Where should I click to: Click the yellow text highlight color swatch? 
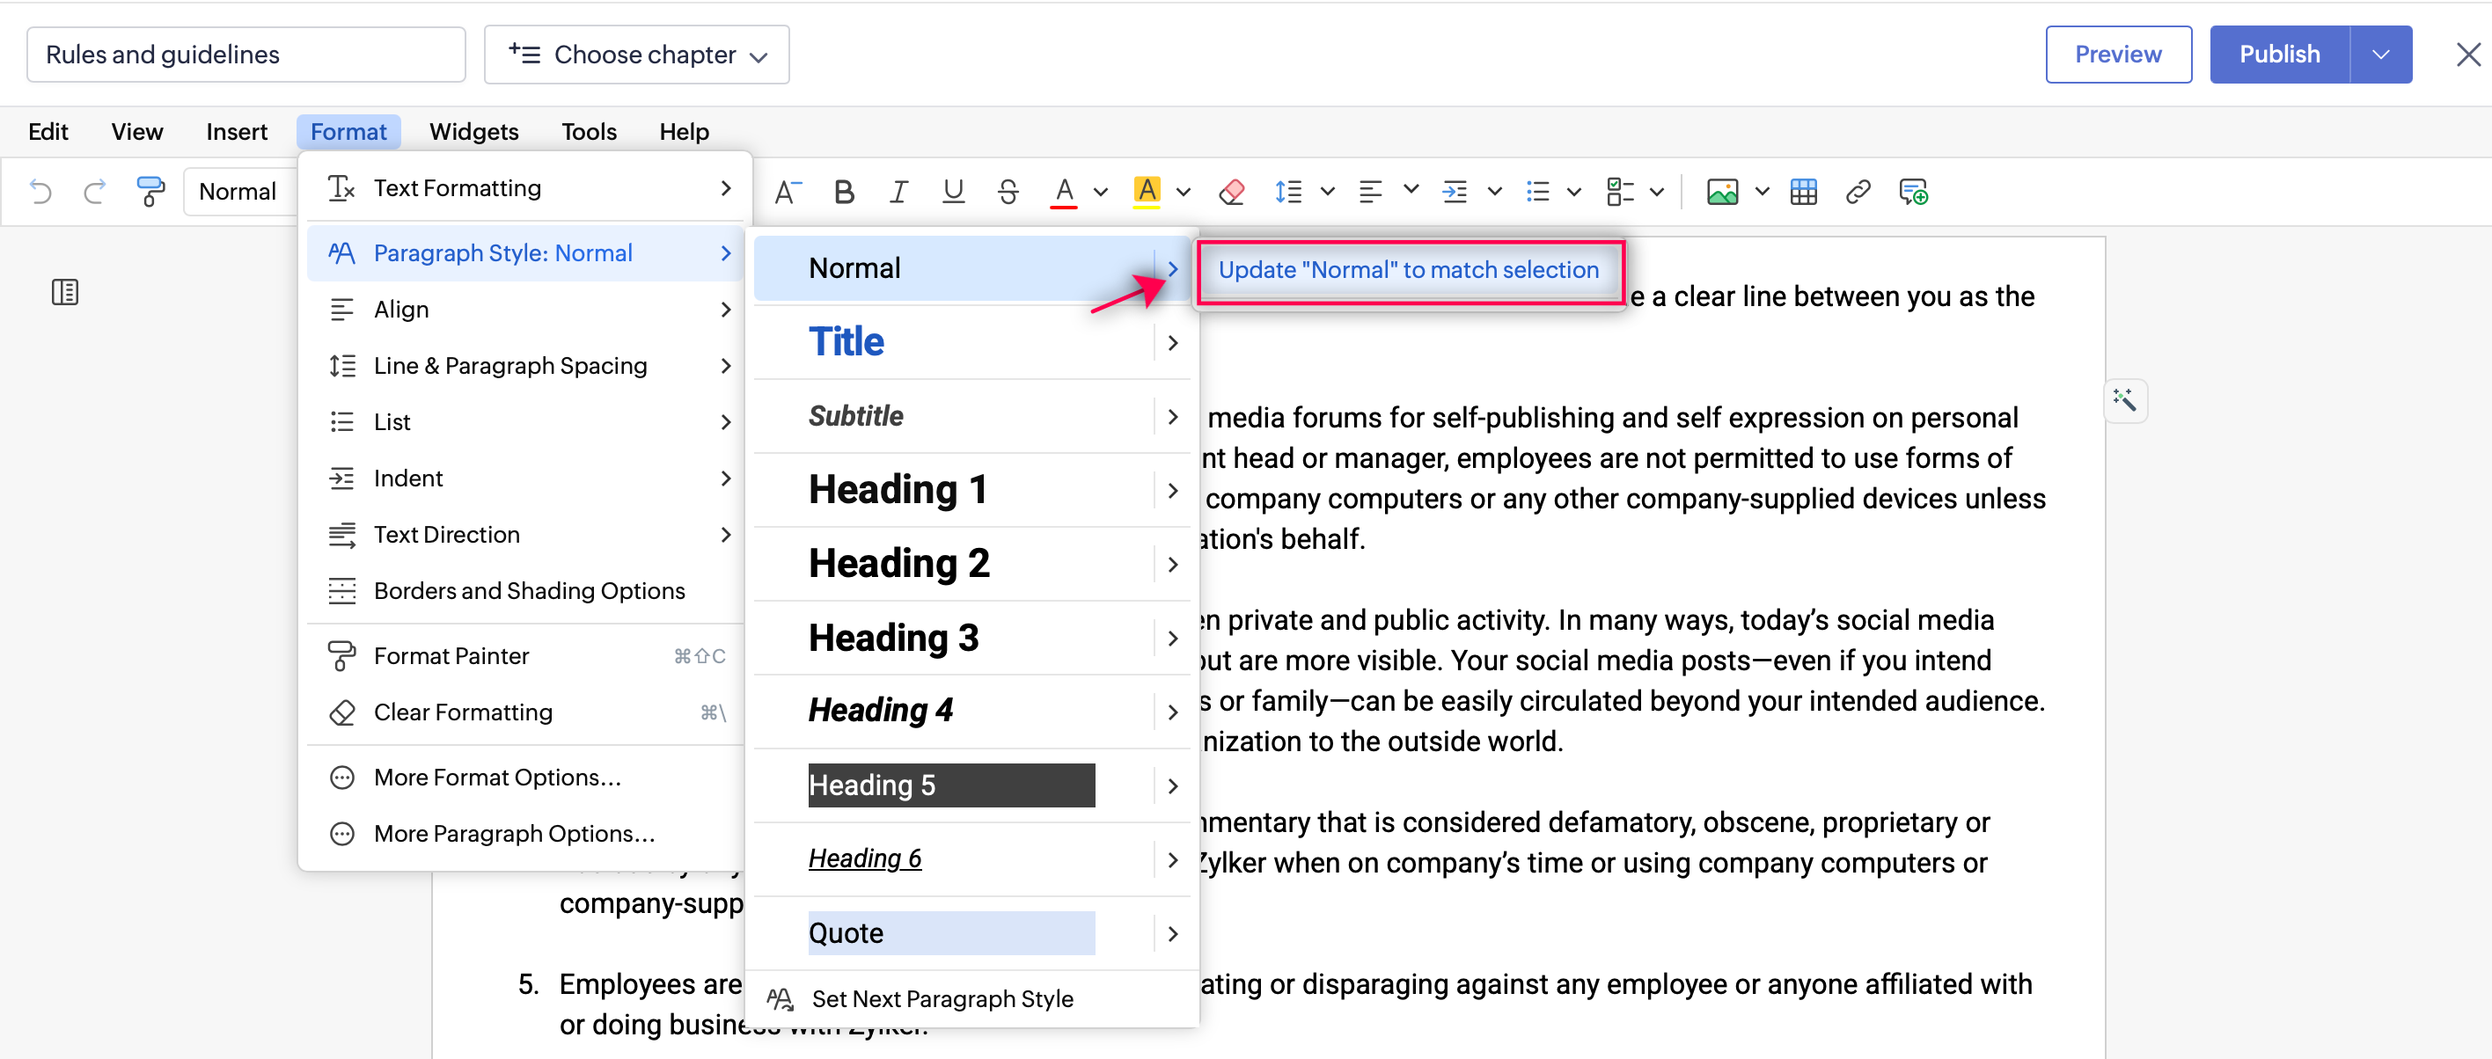pos(1147,192)
